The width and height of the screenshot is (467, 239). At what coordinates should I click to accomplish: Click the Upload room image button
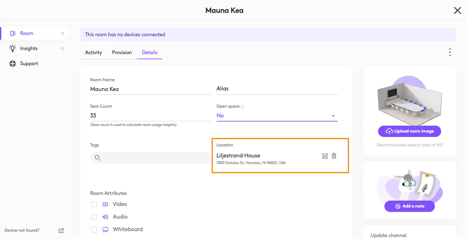(x=409, y=131)
